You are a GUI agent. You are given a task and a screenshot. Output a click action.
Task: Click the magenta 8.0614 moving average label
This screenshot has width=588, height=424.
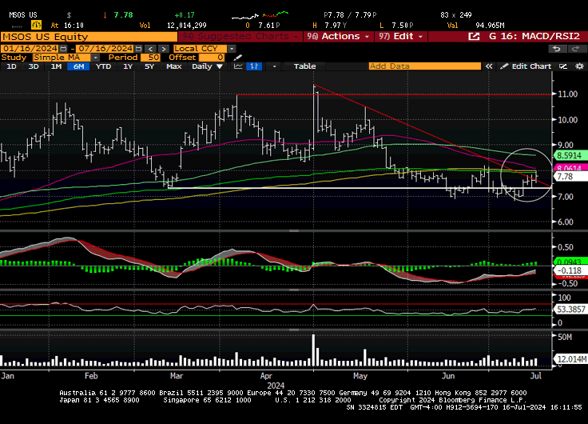[x=570, y=168]
